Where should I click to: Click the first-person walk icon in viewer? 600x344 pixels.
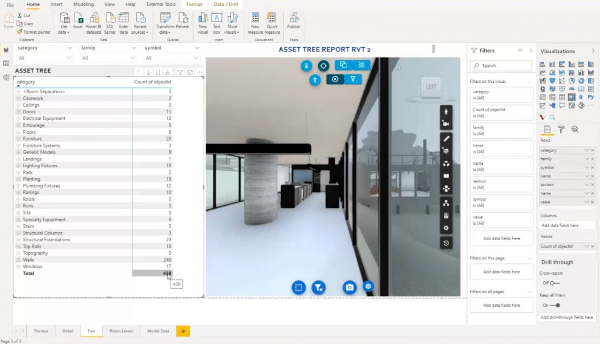(x=446, y=111)
